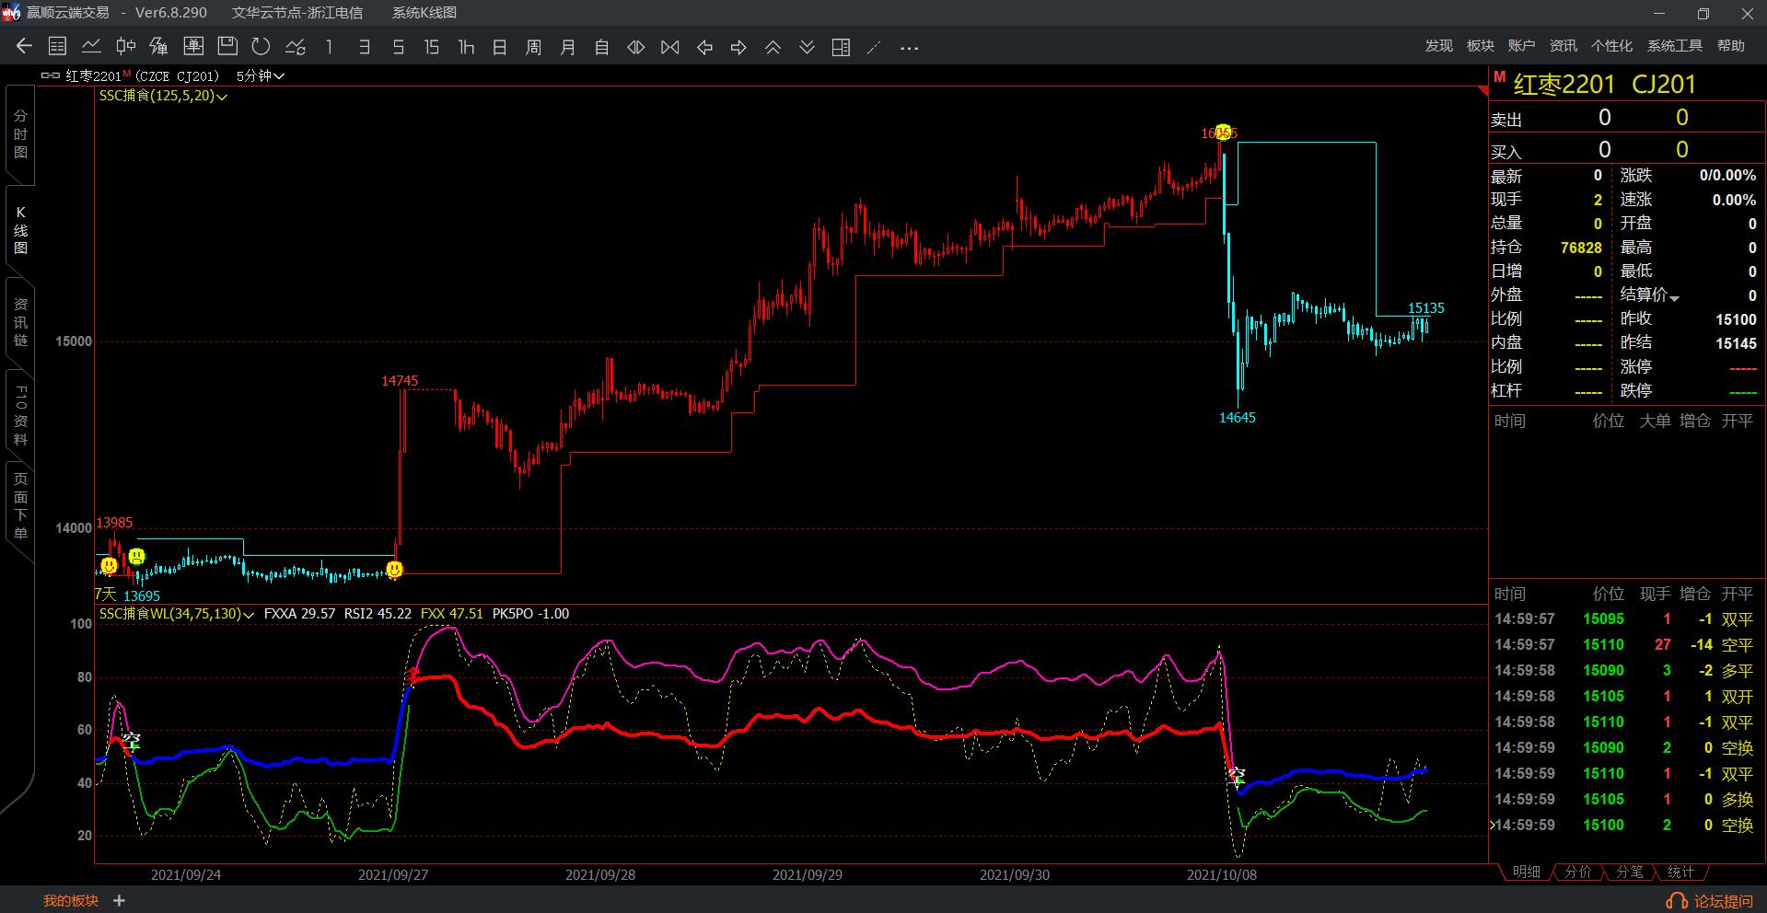Click the 14745 price label on chart
This screenshot has width=1767, height=913.
pyautogui.click(x=400, y=380)
